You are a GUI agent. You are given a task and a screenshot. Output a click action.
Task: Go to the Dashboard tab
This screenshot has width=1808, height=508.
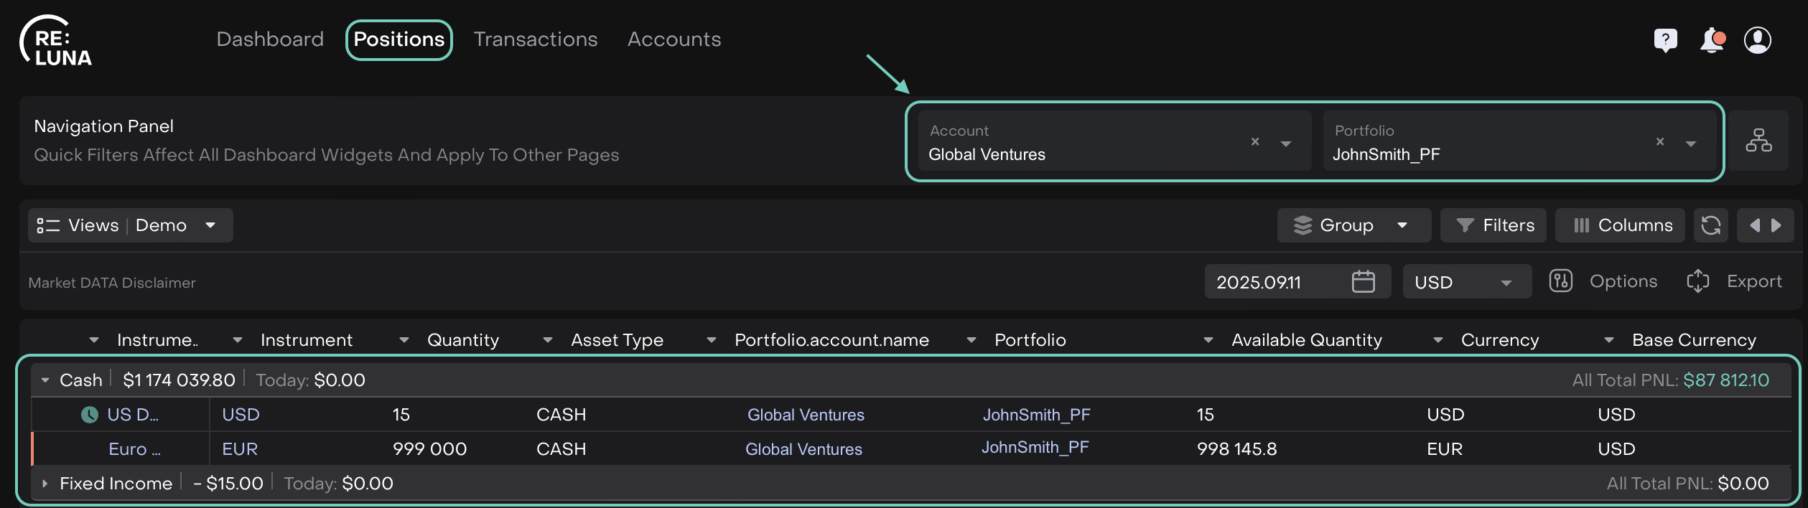[x=270, y=39]
